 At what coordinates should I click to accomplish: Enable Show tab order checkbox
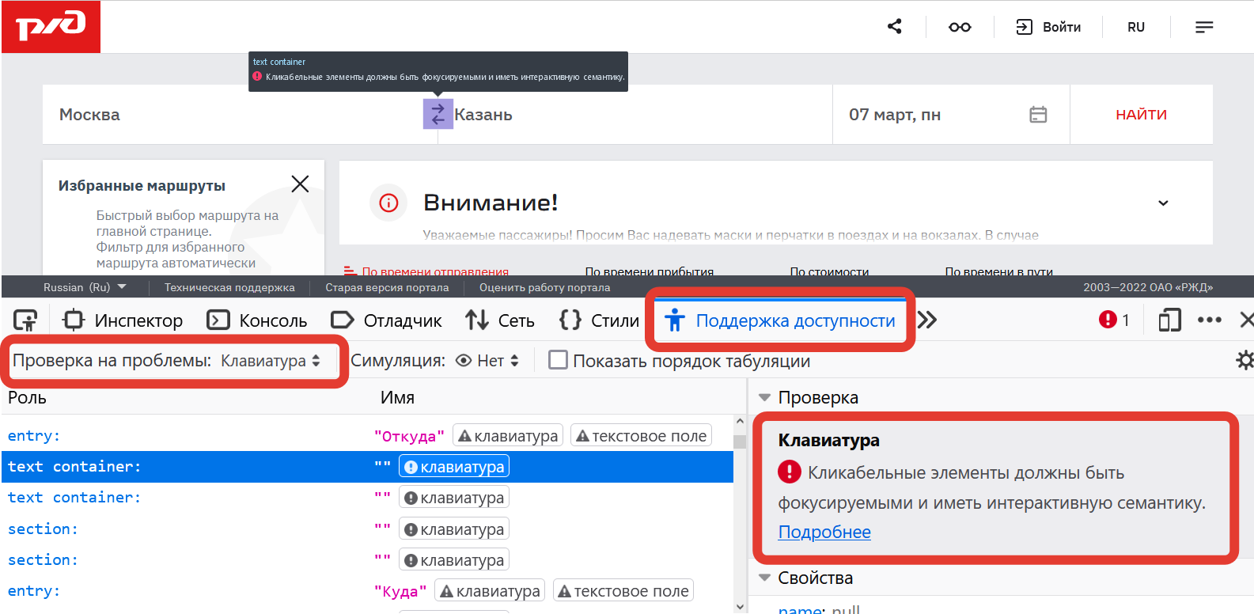(558, 360)
